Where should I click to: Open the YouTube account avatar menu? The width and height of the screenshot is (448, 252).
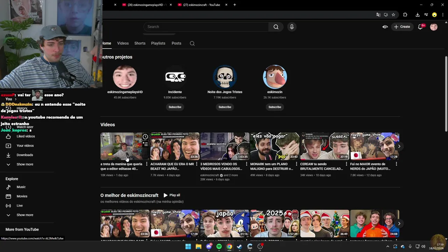(434, 27)
